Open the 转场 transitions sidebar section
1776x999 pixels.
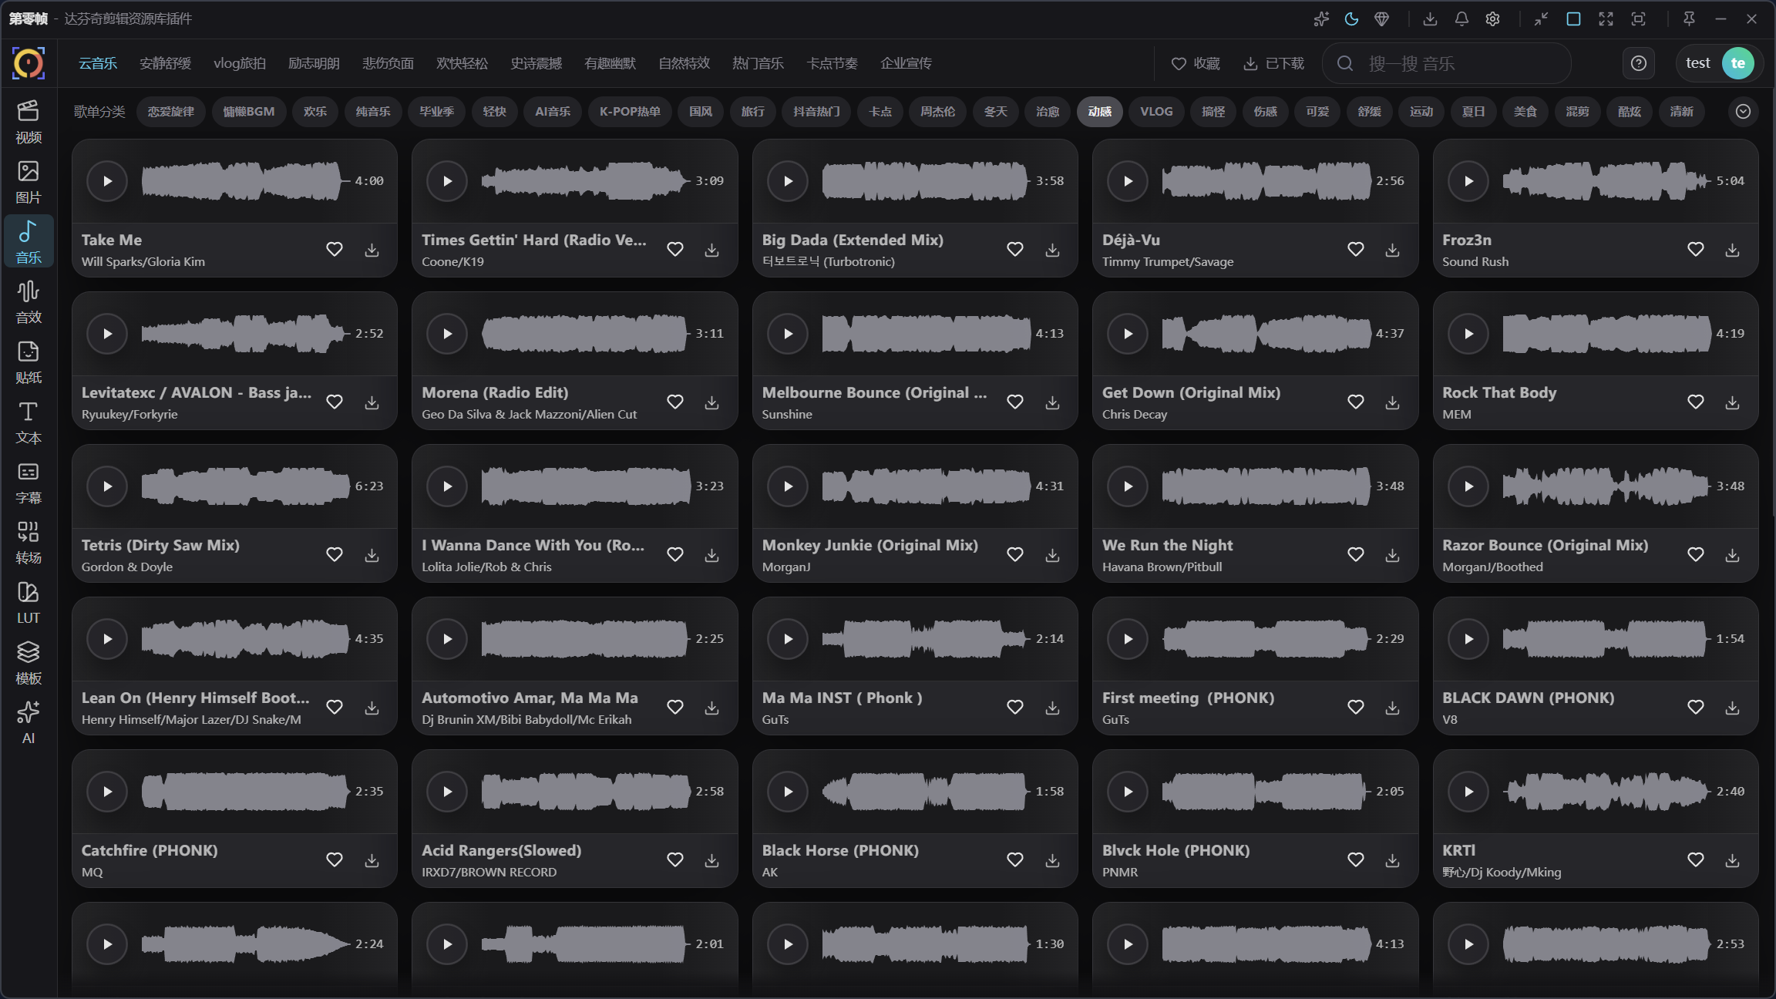tap(29, 542)
